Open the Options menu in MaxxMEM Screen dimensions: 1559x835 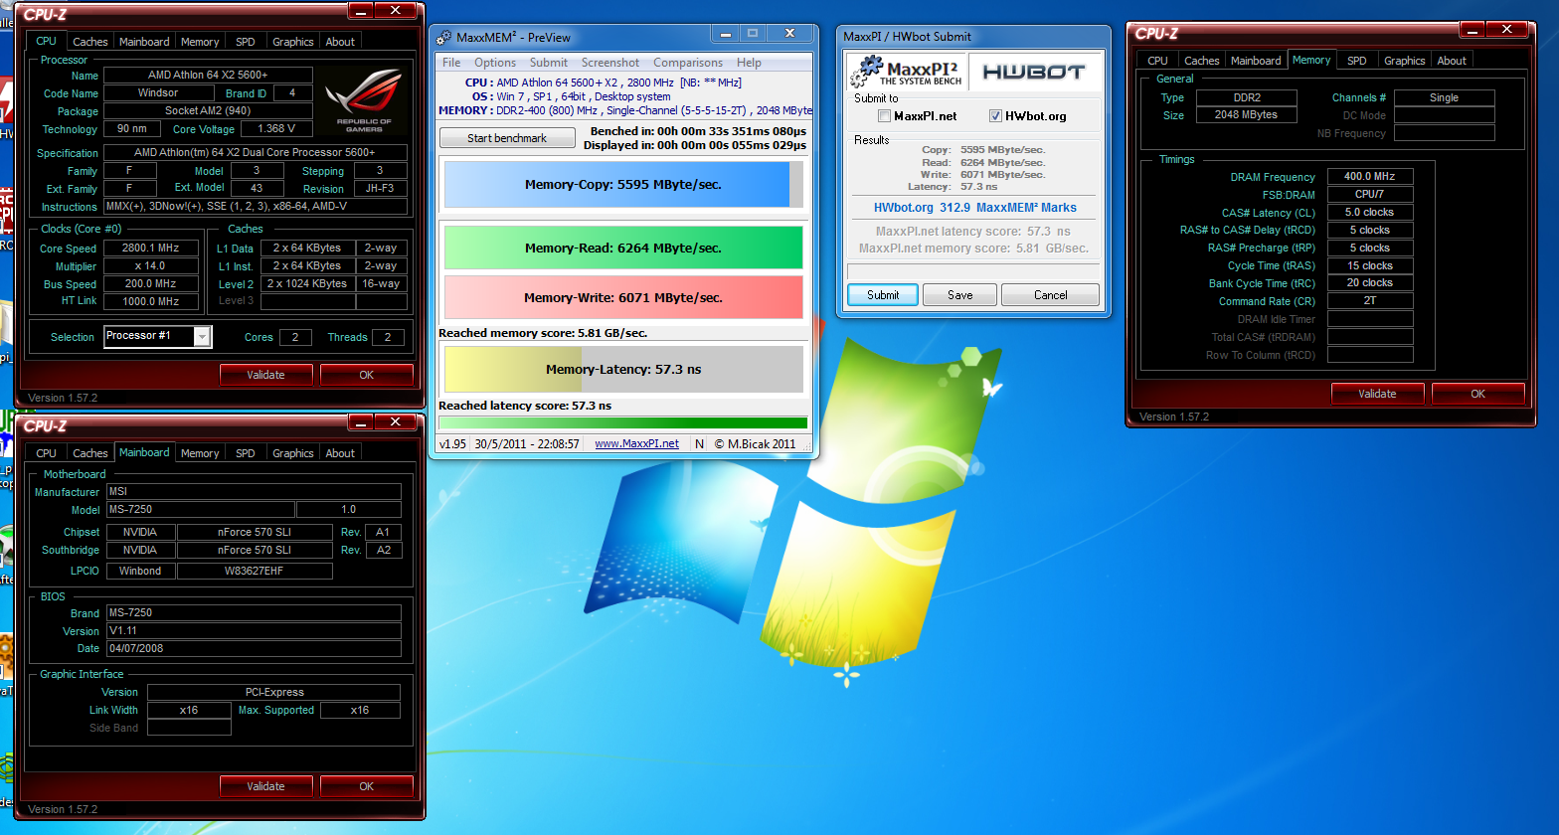(495, 63)
